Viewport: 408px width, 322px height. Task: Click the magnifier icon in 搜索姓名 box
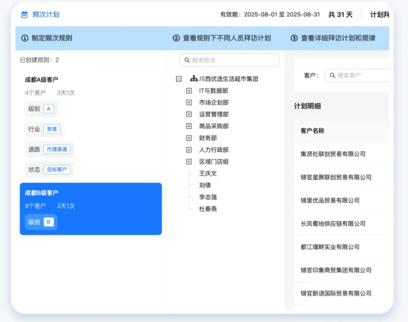point(187,60)
